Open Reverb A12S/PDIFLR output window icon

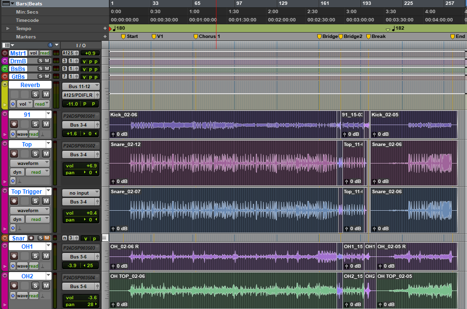tap(97, 95)
